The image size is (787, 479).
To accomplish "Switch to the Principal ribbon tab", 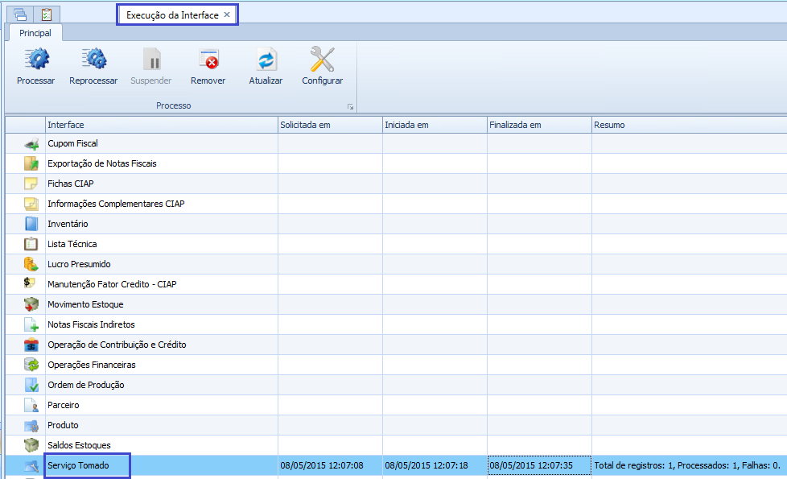I will click(x=35, y=33).
